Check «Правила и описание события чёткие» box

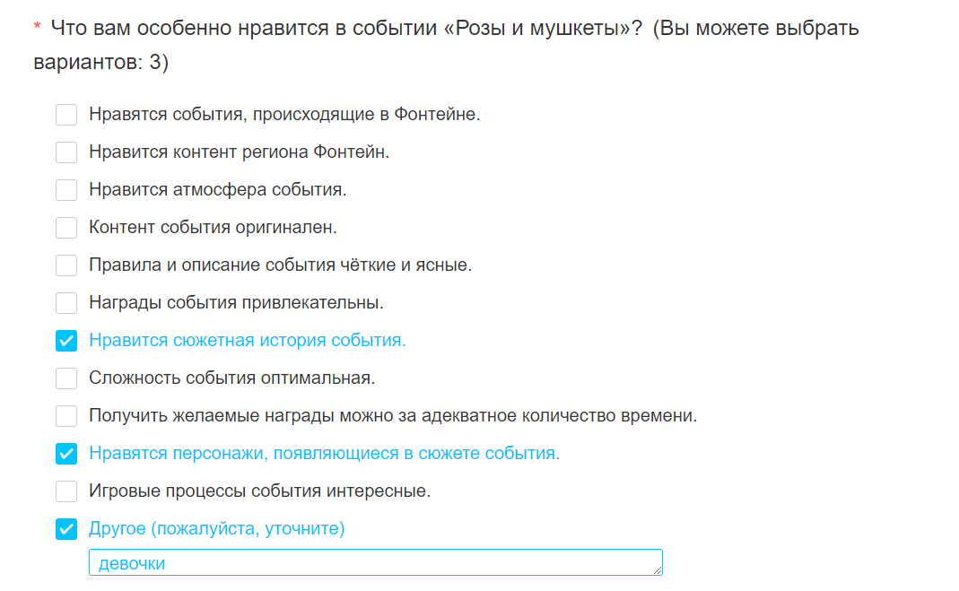66,265
